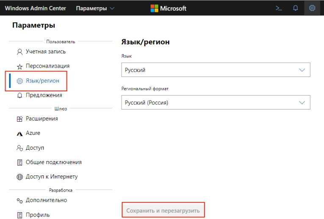
Task: Click the Язык/регион section heading
Action: [x=145, y=42]
